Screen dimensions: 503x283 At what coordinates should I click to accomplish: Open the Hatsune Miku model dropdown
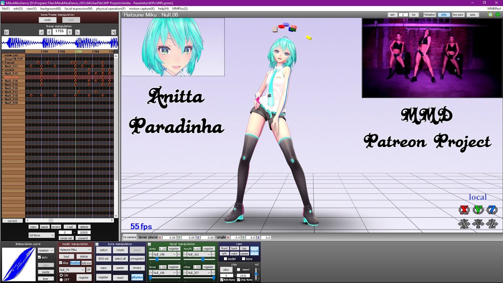pyautogui.click(x=75, y=250)
